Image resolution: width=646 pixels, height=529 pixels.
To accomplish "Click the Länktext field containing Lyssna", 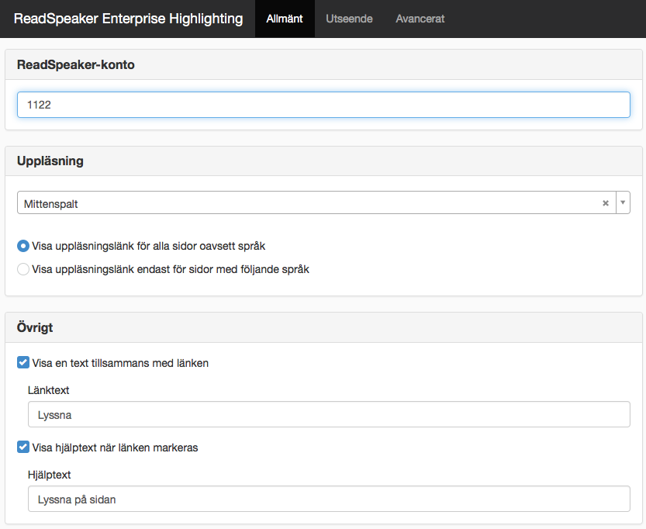I will pos(329,414).
